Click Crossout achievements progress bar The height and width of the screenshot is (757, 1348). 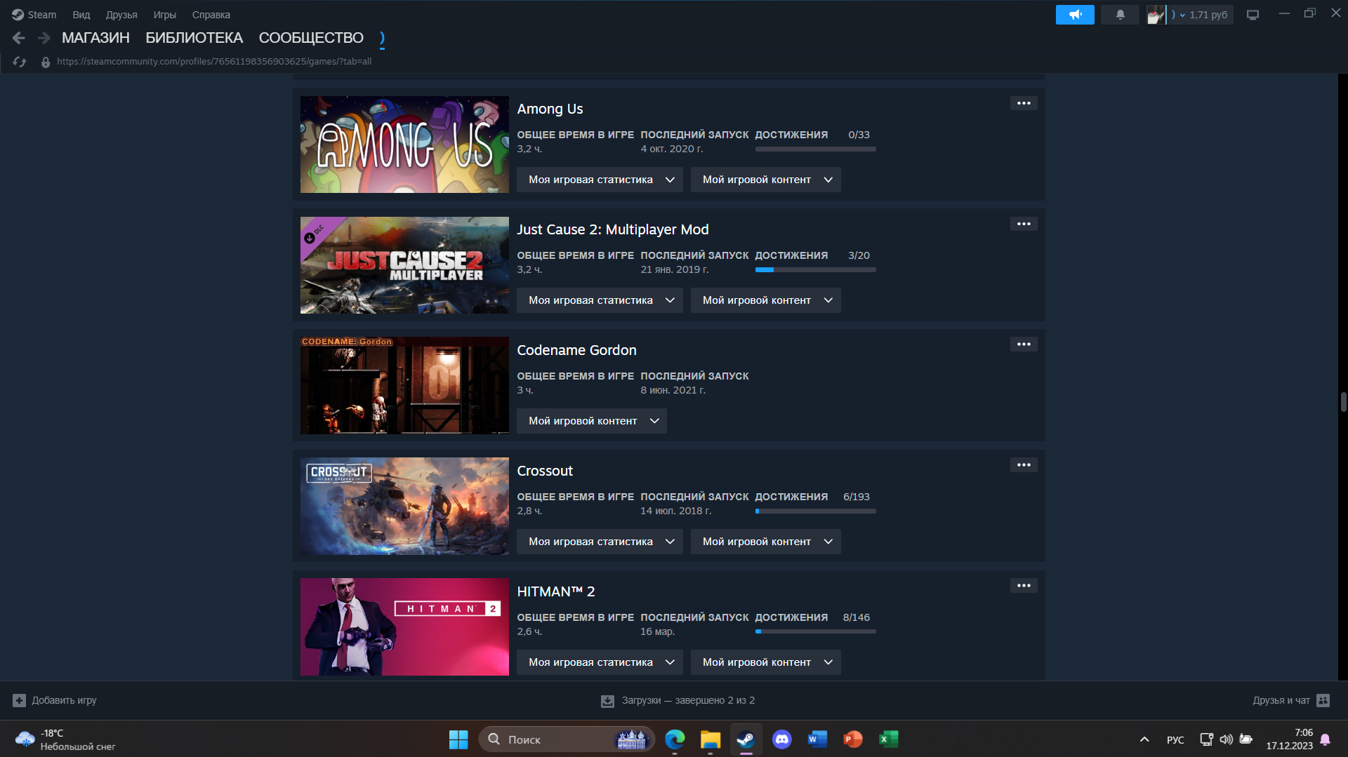click(x=815, y=511)
